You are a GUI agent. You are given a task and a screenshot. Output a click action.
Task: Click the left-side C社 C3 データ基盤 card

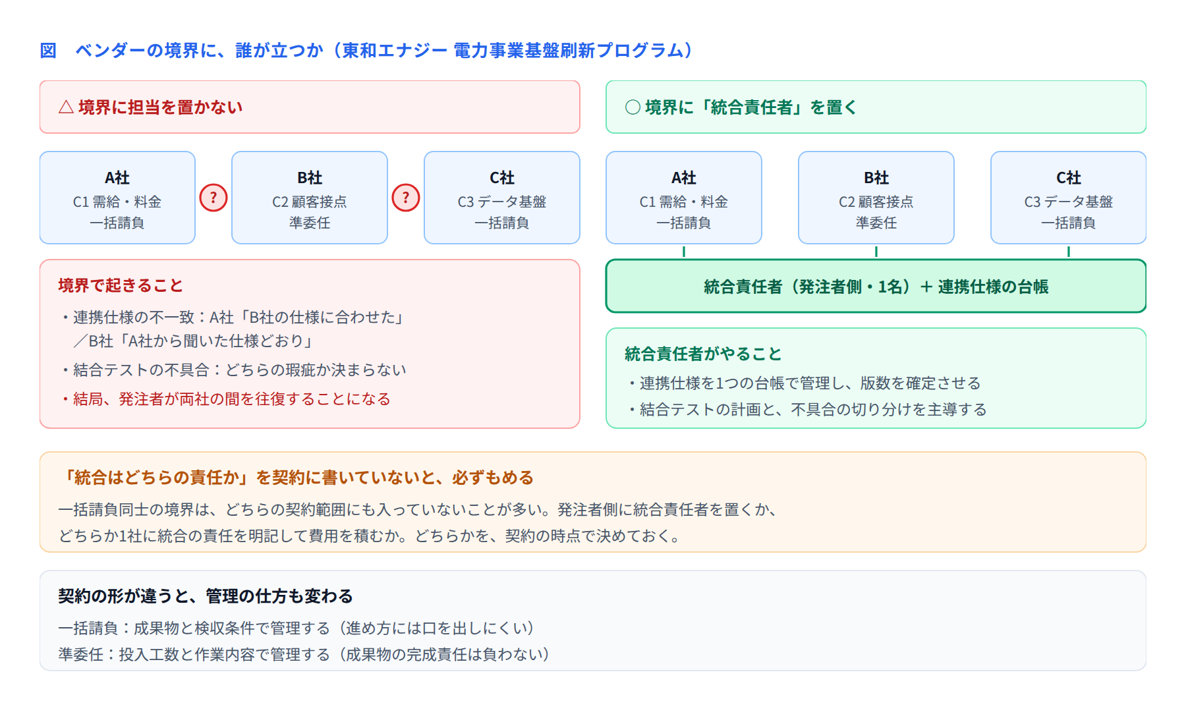(502, 198)
